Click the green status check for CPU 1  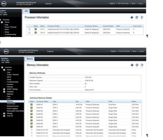coord(36,29)
